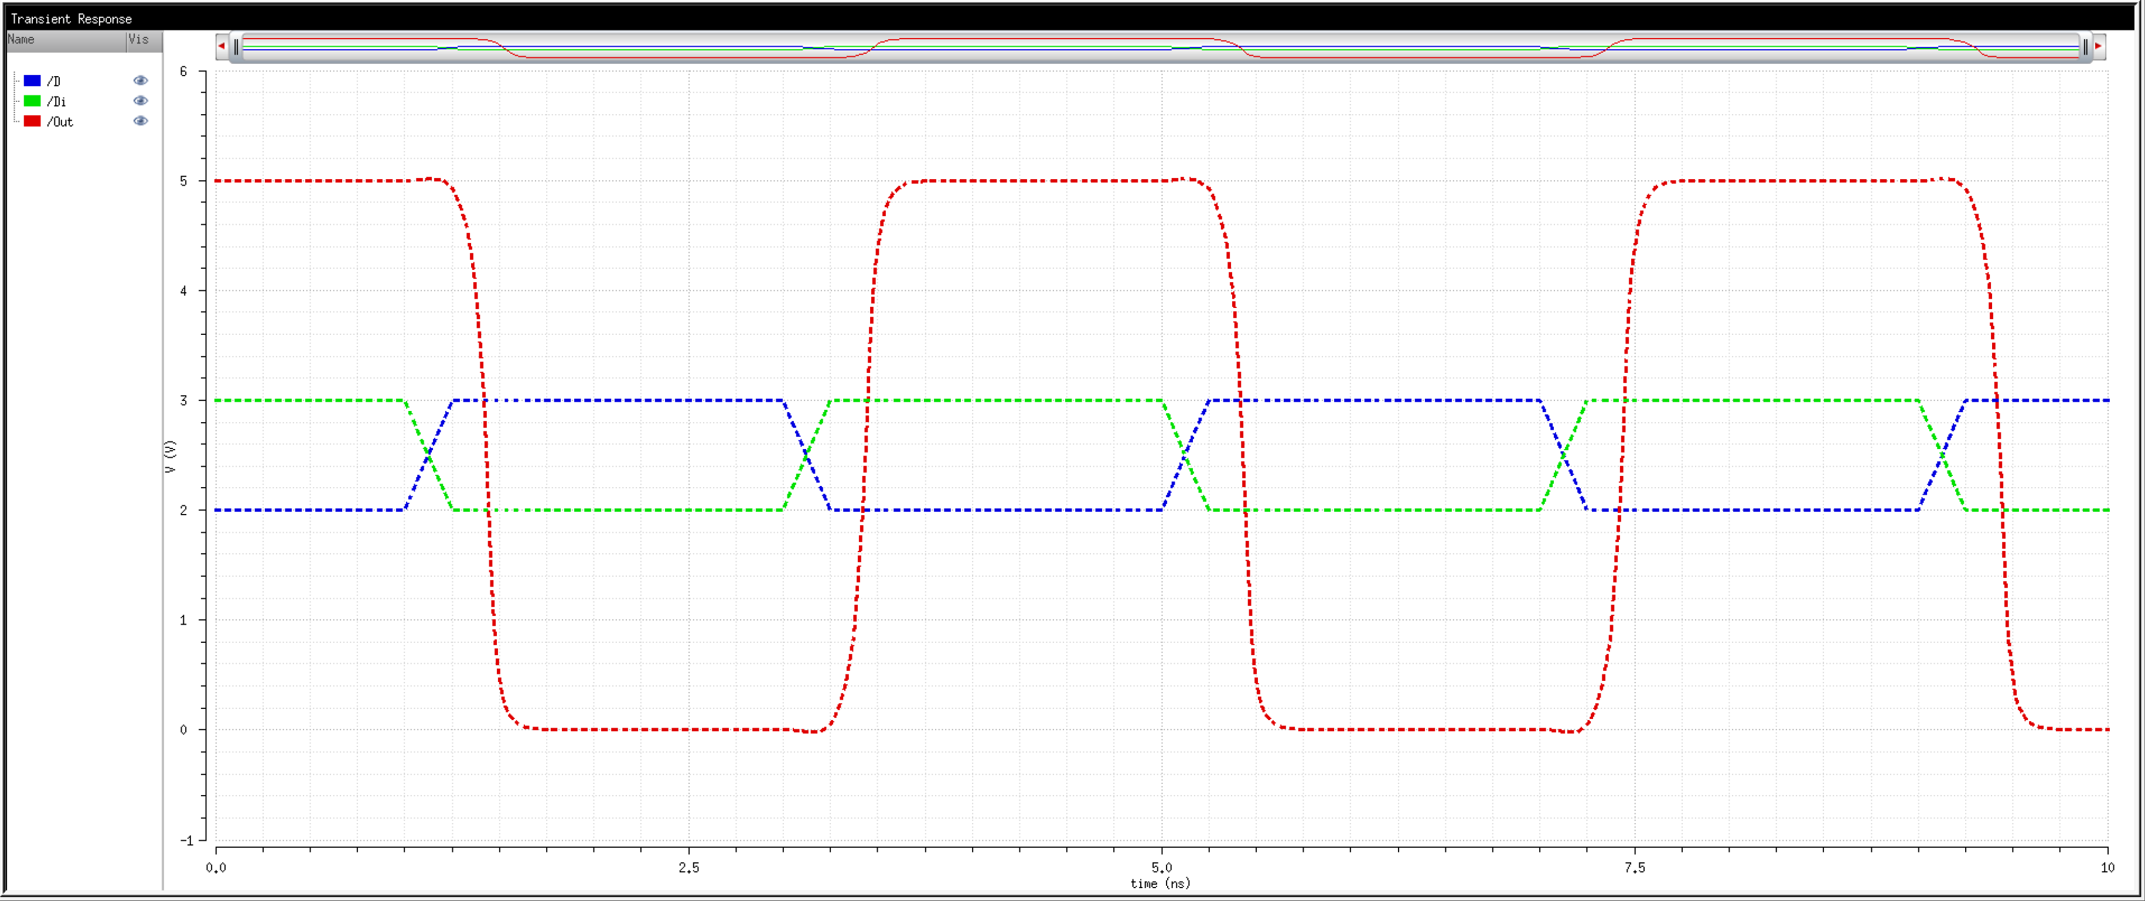Click the V (V) vertical axis label
The height and width of the screenshot is (901, 2145).
[170, 457]
